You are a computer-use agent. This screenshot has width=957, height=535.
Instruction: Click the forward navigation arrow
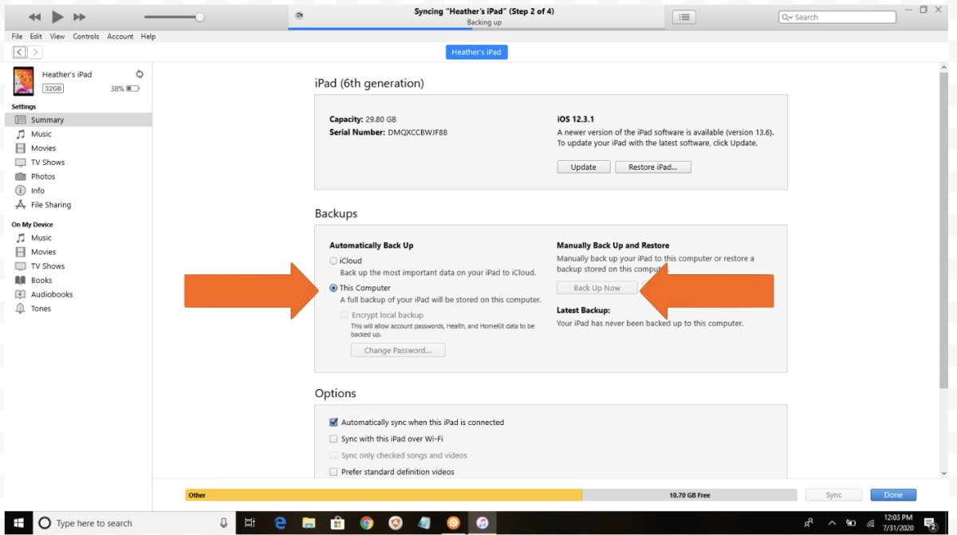pos(35,52)
